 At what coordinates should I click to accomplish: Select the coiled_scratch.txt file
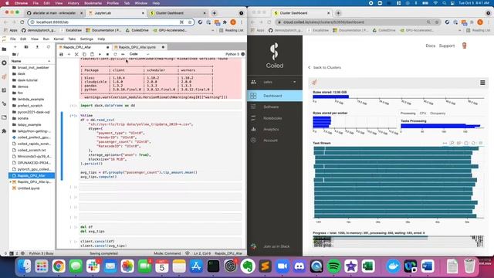(x=32, y=150)
